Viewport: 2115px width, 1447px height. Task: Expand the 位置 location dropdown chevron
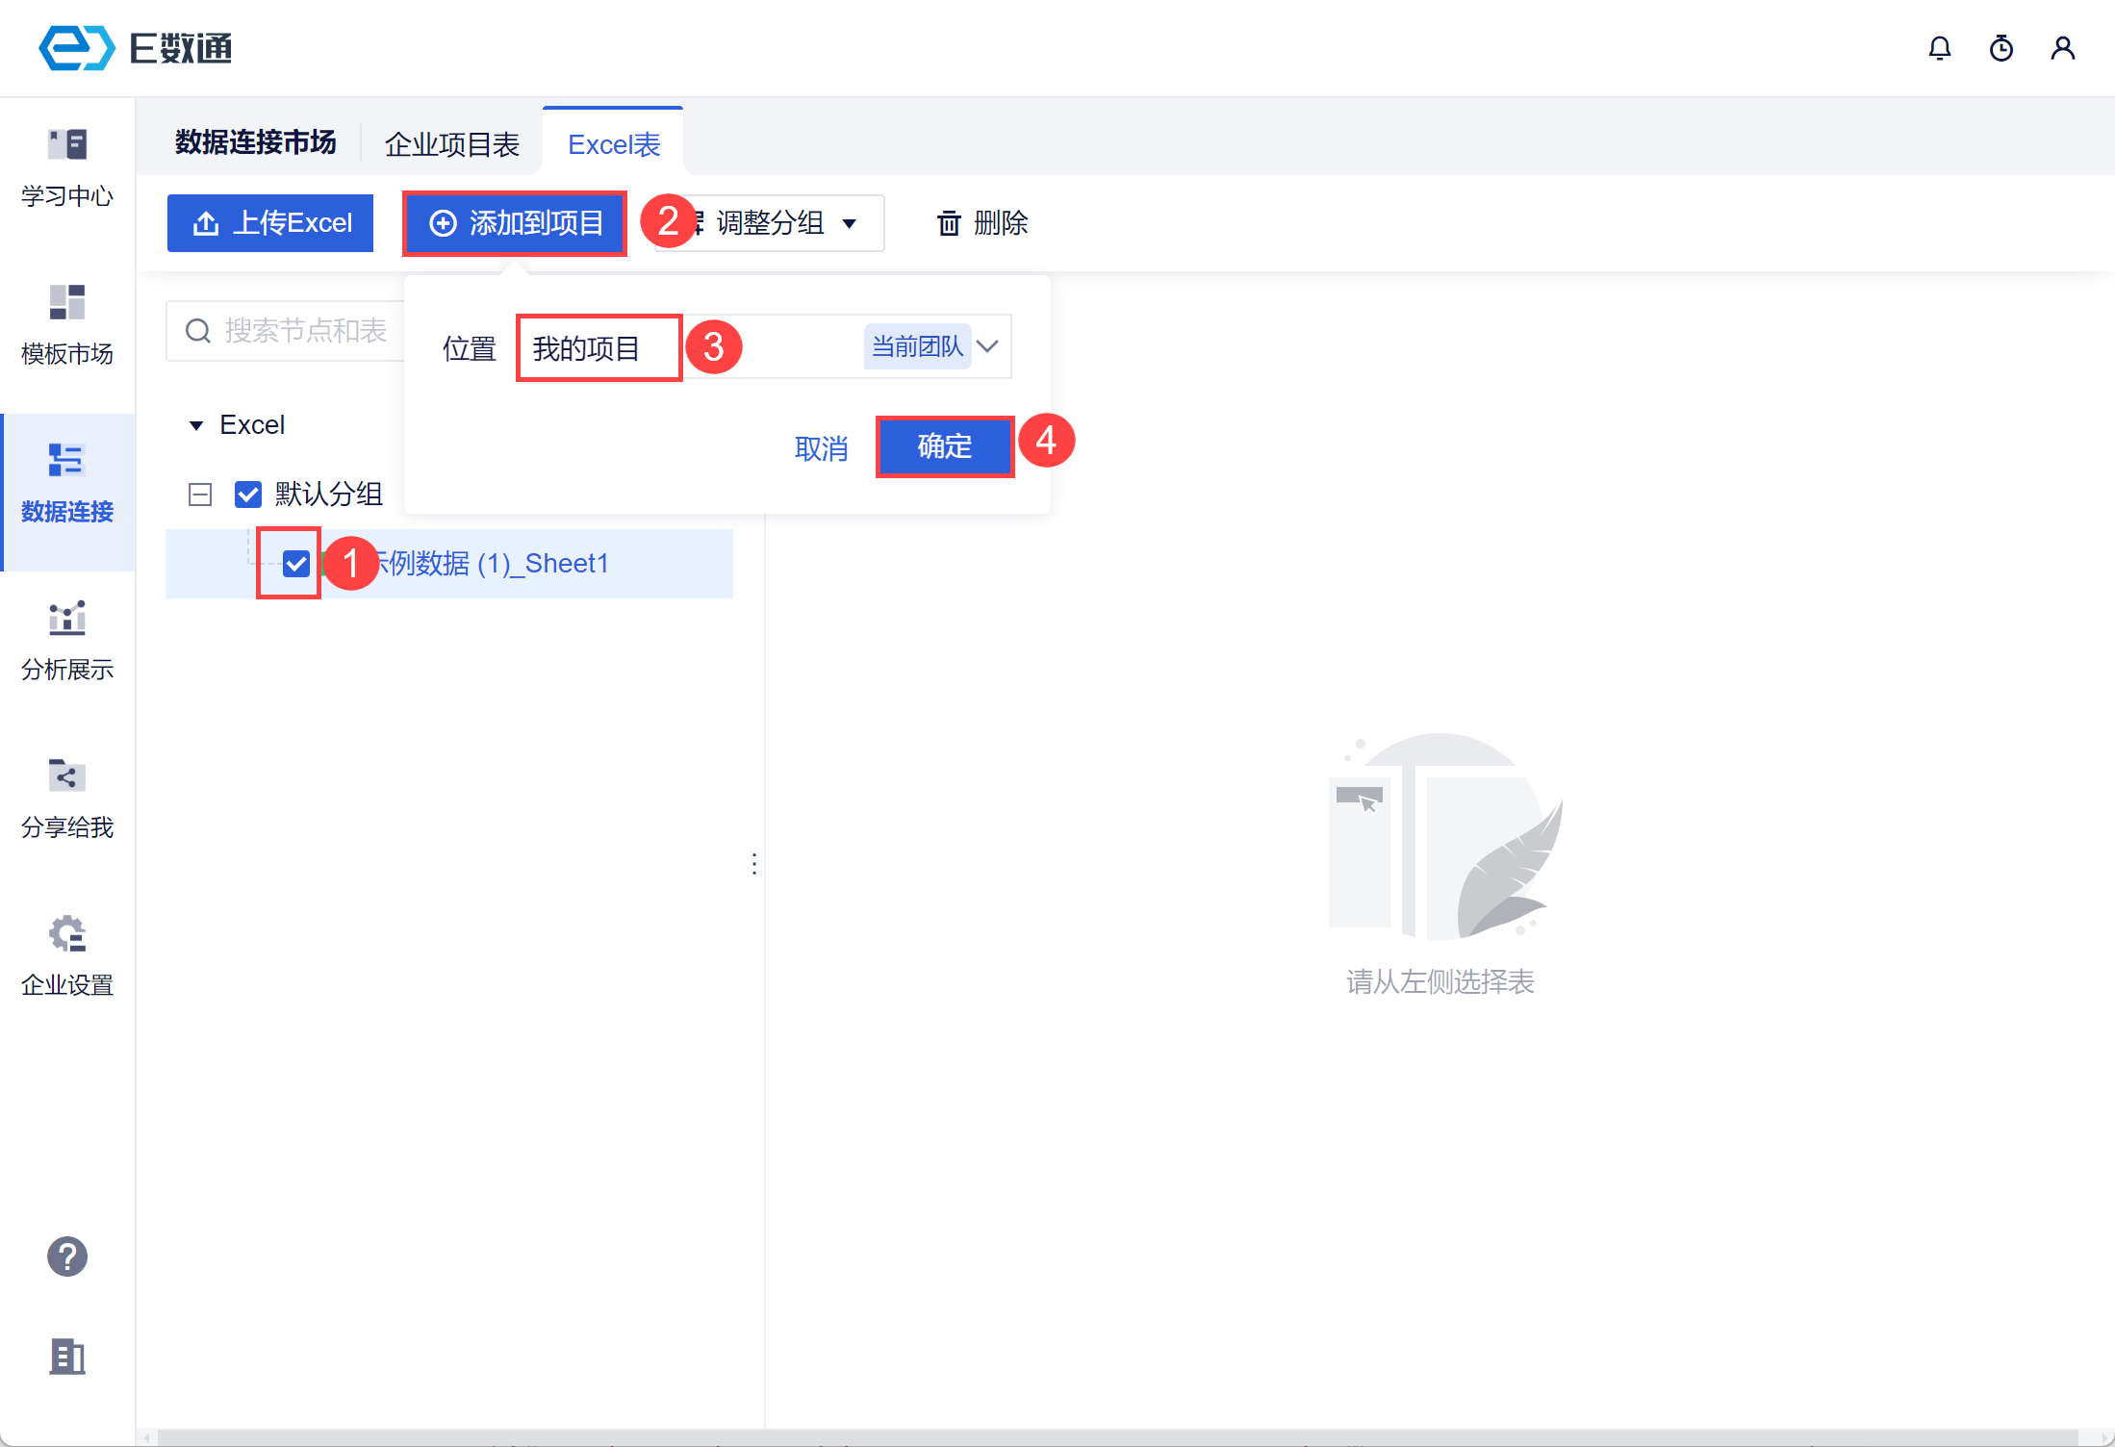tap(988, 346)
